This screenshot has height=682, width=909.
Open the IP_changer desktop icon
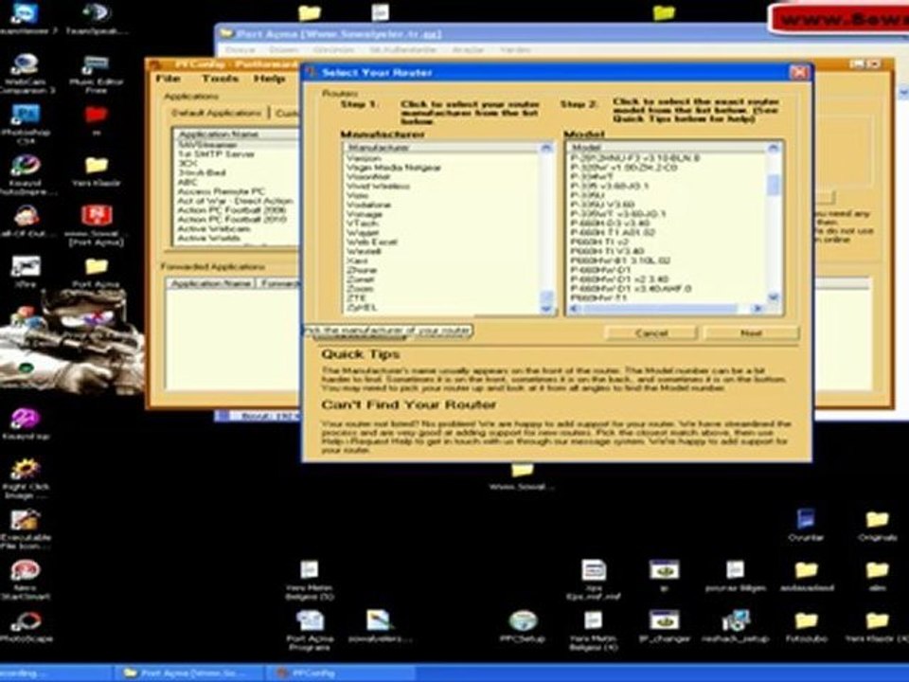(x=665, y=626)
